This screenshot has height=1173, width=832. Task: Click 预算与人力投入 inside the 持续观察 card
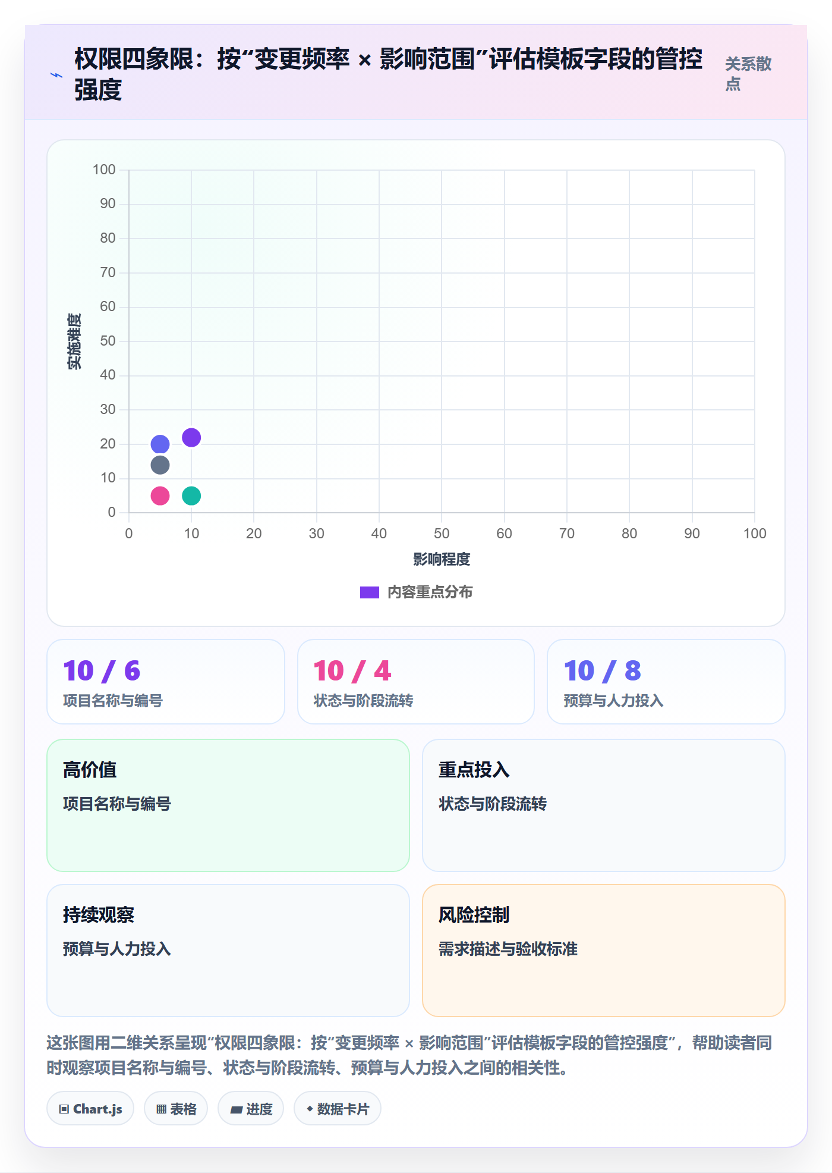pos(117,949)
